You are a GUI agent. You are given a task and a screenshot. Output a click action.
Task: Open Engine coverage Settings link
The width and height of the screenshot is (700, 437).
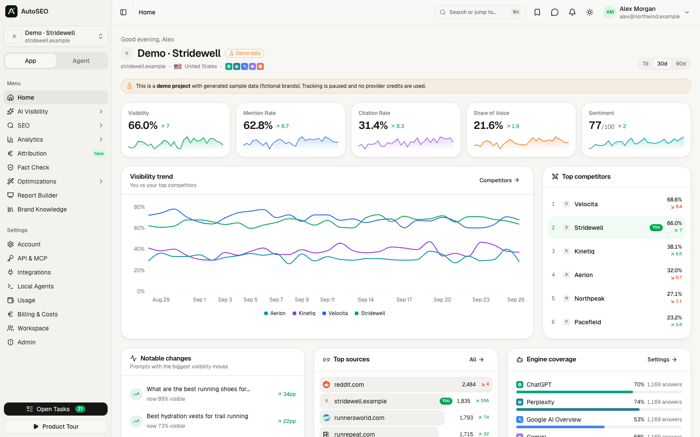pos(662,360)
